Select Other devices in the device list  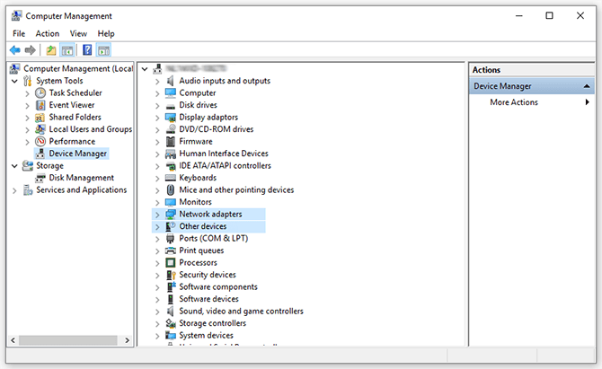[202, 227]
